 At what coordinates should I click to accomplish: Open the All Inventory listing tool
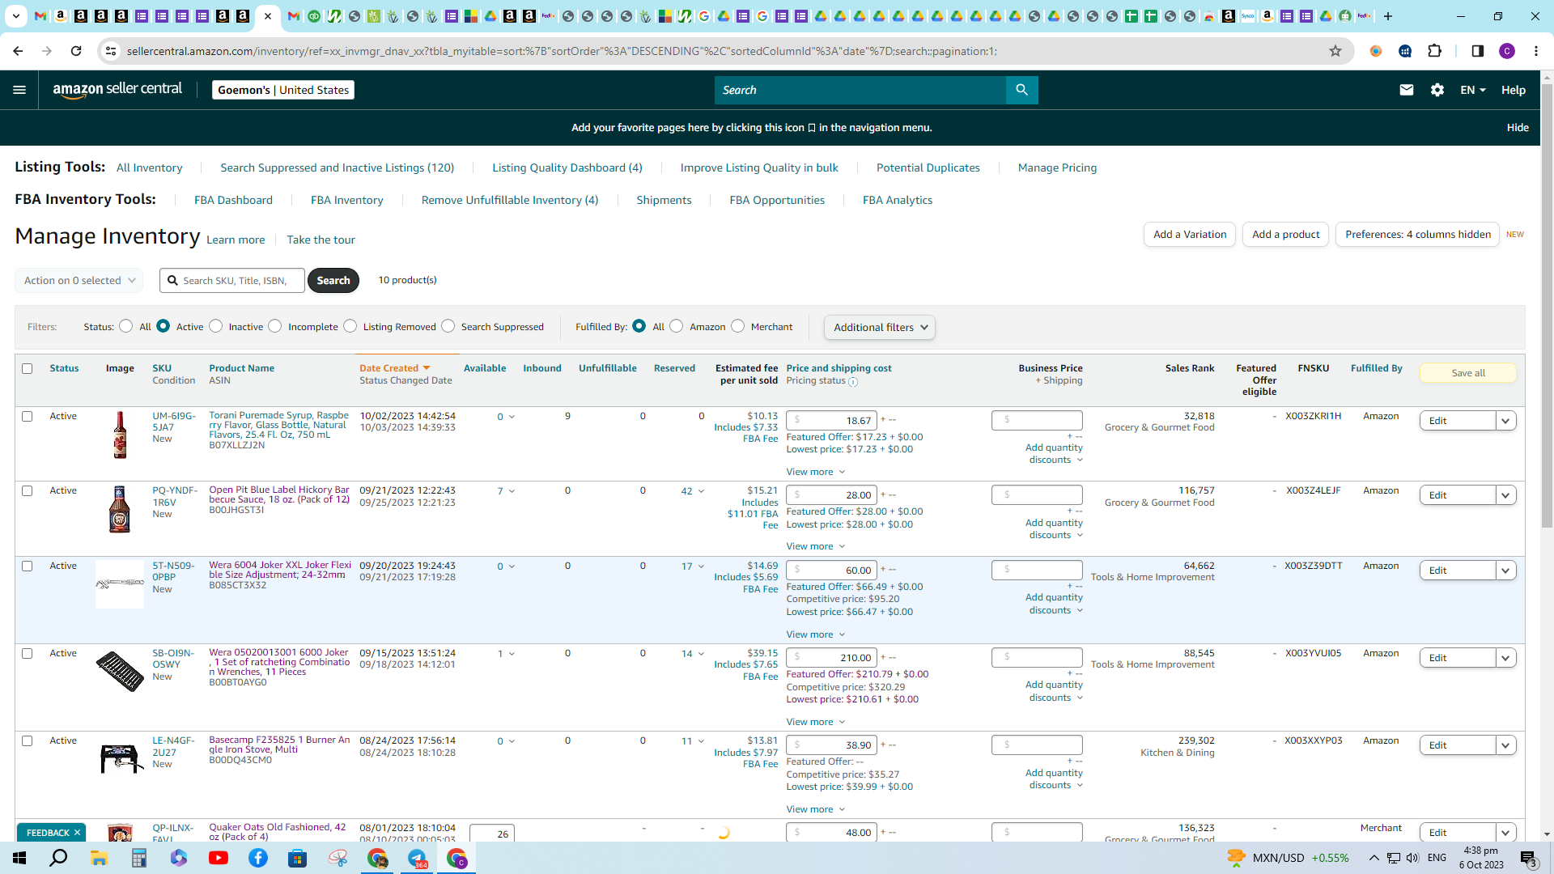coord(150,168)
